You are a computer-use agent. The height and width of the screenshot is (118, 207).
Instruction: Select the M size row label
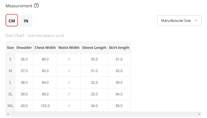[x=10, y=71]
